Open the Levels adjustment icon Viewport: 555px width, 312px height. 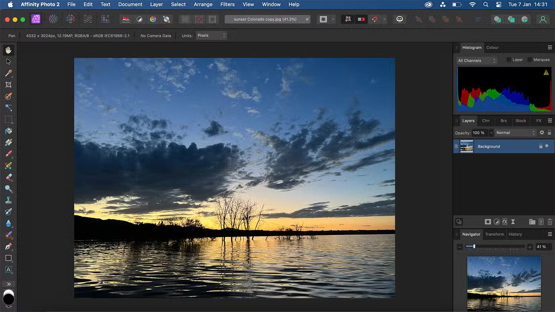point(125,19)
